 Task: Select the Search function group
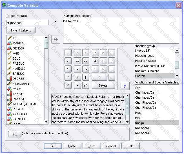[x=155, y=76]
